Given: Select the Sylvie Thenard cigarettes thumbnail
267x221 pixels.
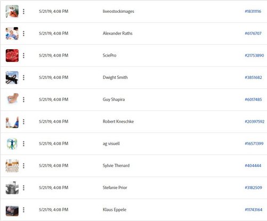Looking at the screenshot, I should [12, 165].
